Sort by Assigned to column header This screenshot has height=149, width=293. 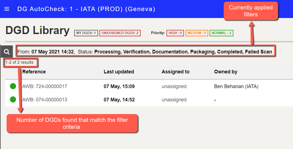point(175,72)
